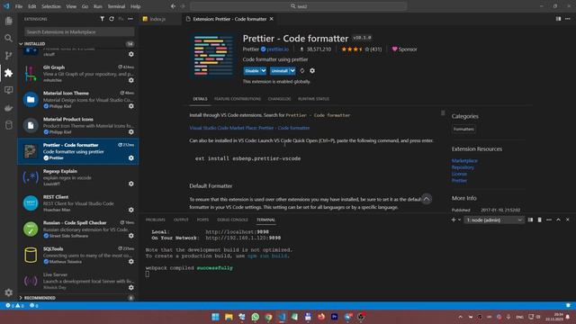Switch to CHANGELOG tab
576x324 pixels.
[x=279, y=99]
